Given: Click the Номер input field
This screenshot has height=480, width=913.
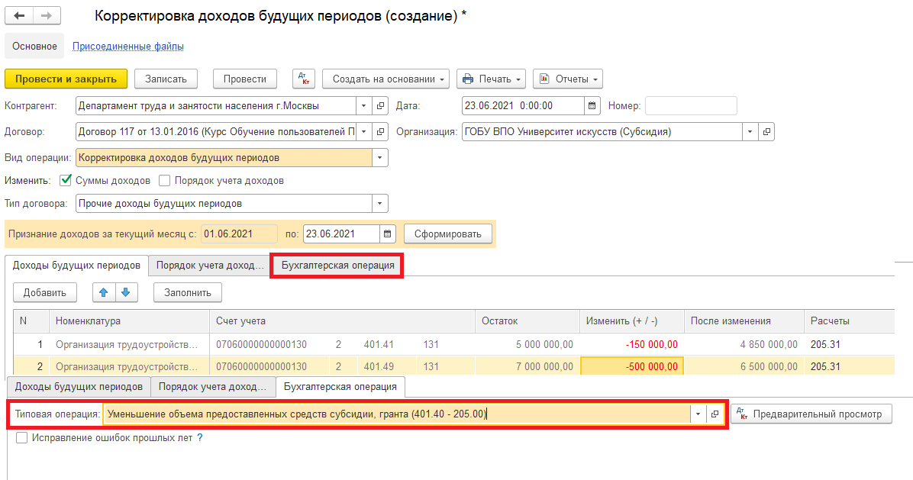Looking at the screenshot, I should pyautogui.click(x=691, y=106).
